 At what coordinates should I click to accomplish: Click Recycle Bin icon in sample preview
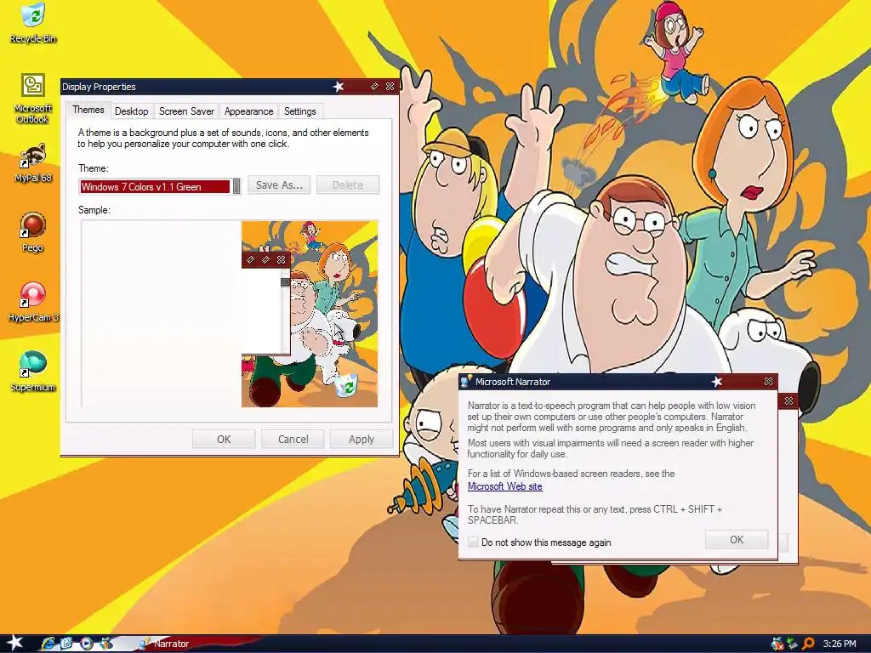coord(346,387)
